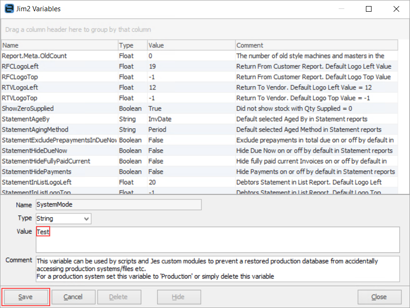Sort by the Name column header
The image size is (410, 308).
point(59,45)
